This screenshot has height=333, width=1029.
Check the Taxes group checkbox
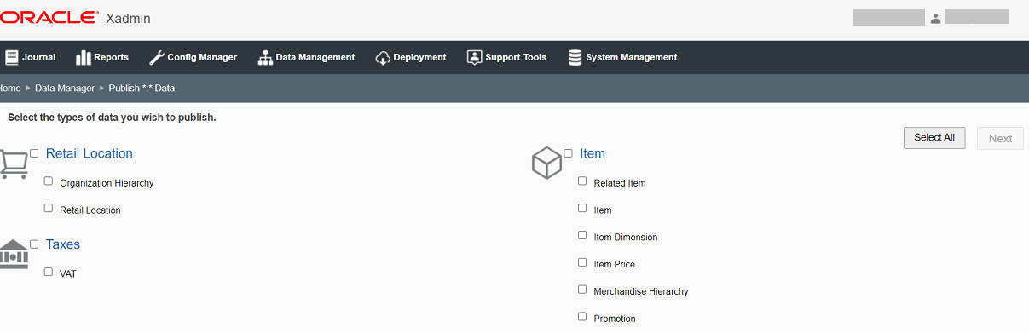34,244
